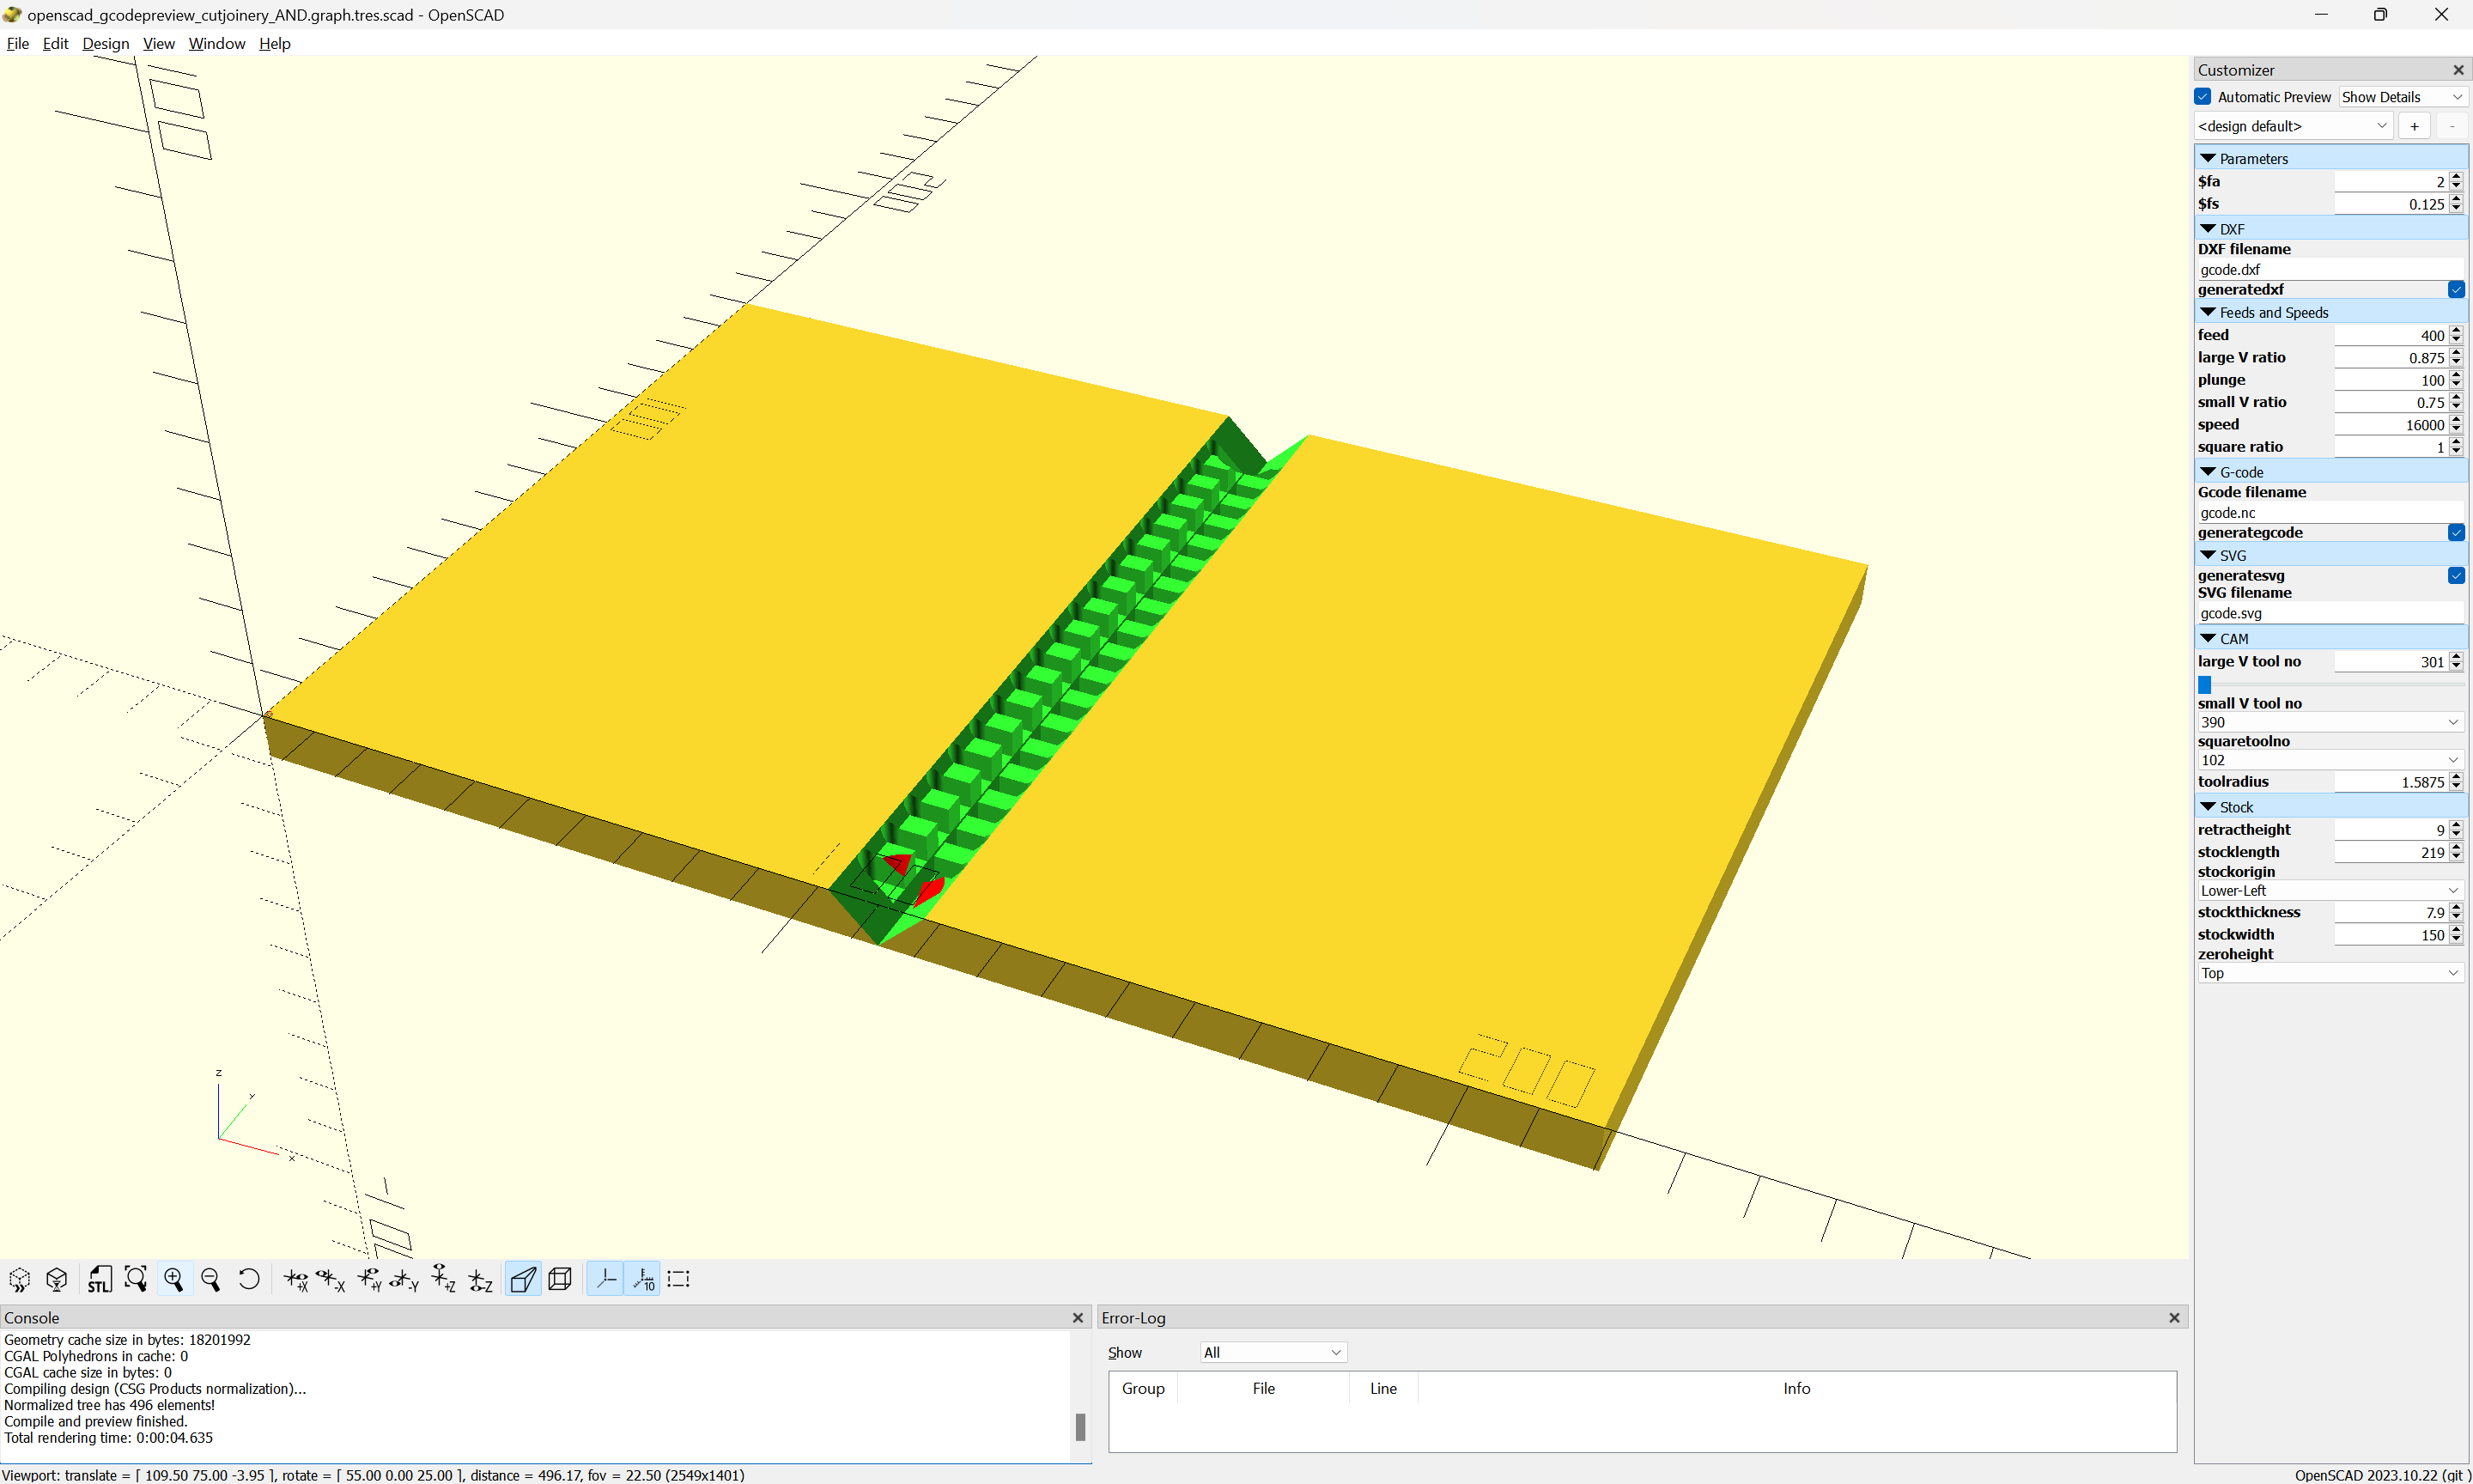Open the squaretoolno dropdown showing 102
The width and height of the screenshot is (2473, 1484).
coord(2328,760)
